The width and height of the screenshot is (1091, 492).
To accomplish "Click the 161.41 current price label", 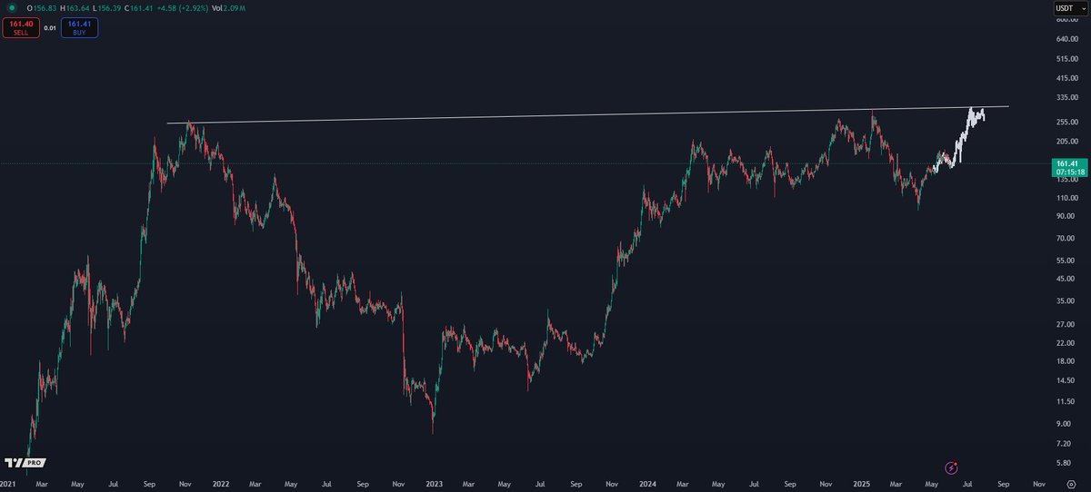I will coord(1065,163).
